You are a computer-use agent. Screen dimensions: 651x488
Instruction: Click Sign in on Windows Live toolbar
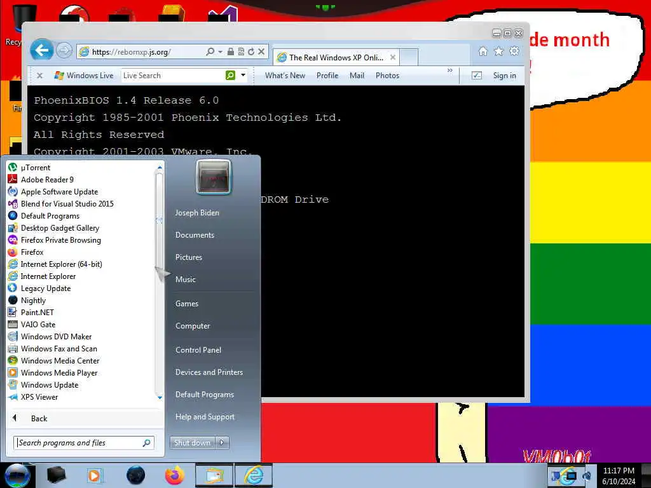click(x=504, y=76)
